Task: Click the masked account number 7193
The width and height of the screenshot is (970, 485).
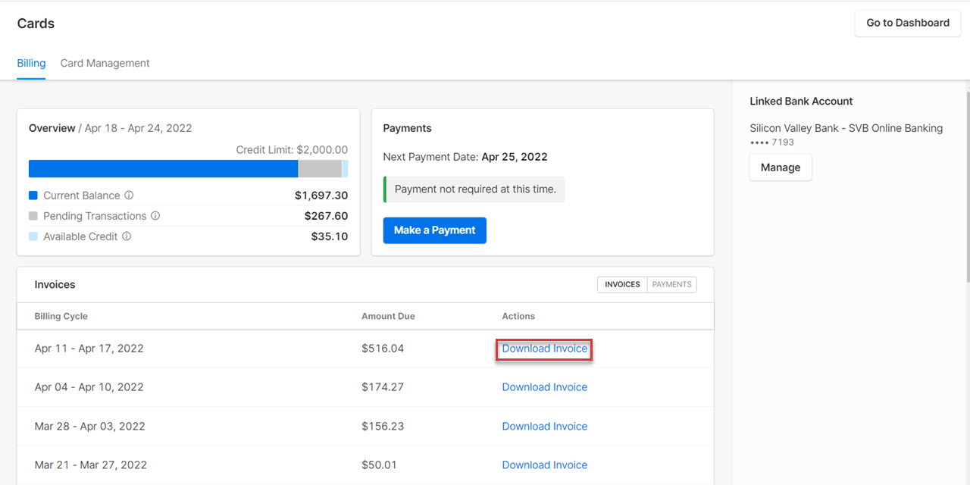Action: point(771,142)
